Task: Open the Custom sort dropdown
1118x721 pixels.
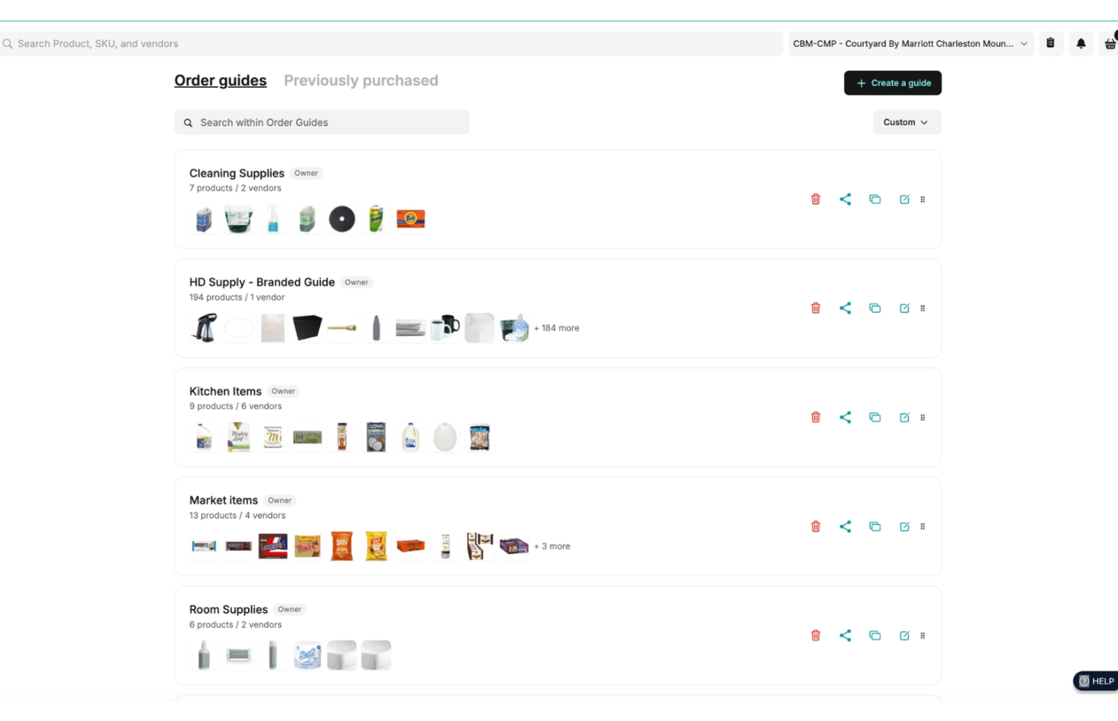Action: click(906, 122)
